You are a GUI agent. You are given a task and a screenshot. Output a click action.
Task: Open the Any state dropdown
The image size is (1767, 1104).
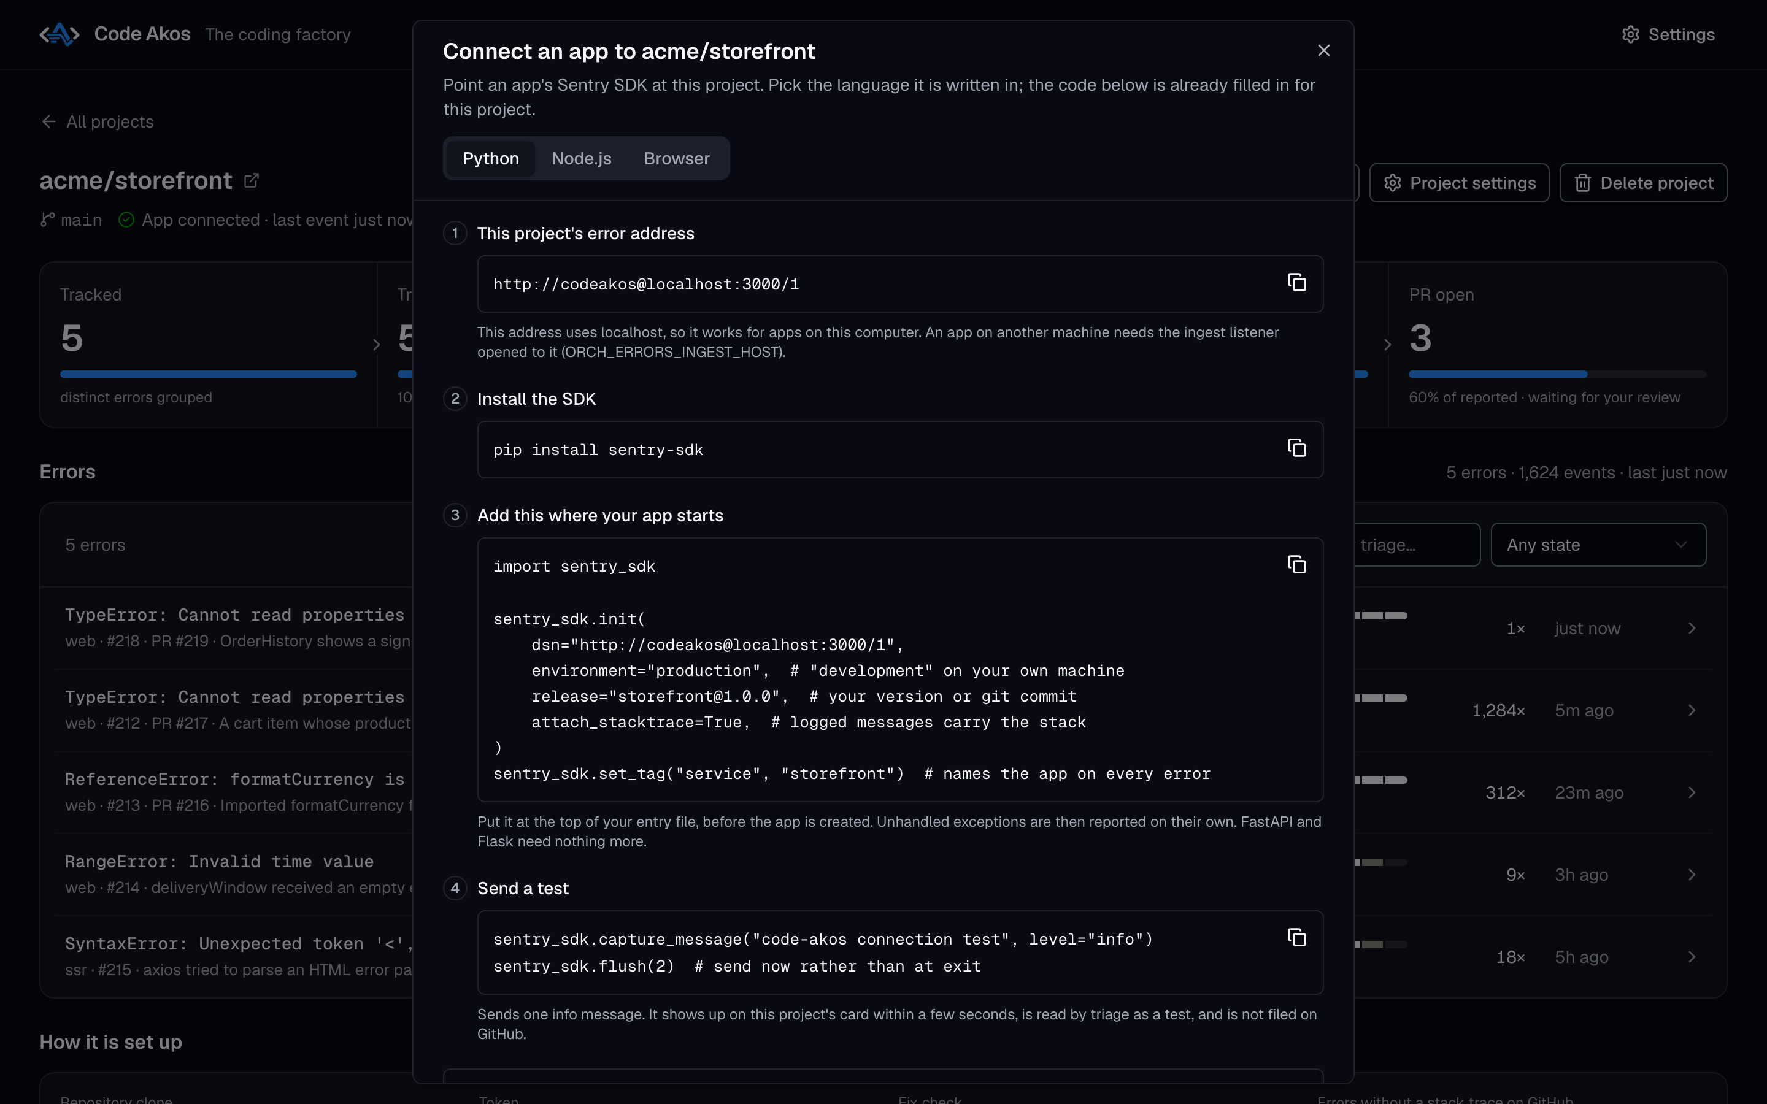pyautogui.click(x=1598, y=545)
